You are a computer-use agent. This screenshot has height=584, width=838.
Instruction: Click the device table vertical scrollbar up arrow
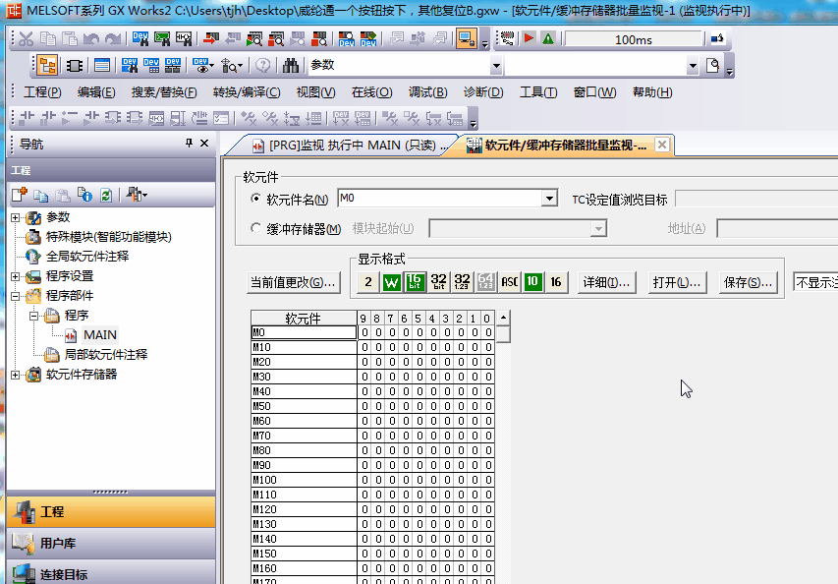pyautogui.click(x=503, y=318)
